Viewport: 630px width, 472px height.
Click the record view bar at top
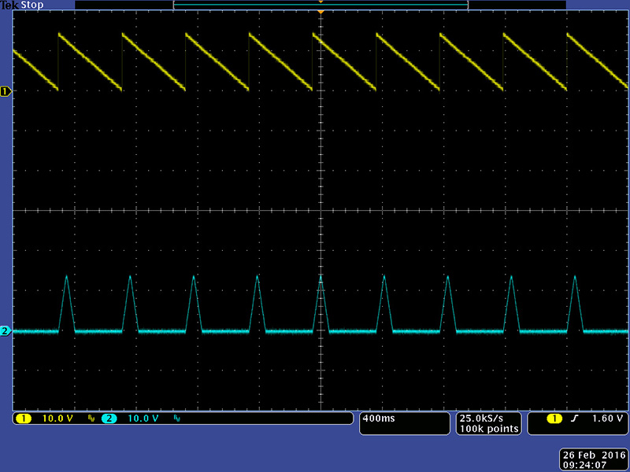tap(321, 5)
